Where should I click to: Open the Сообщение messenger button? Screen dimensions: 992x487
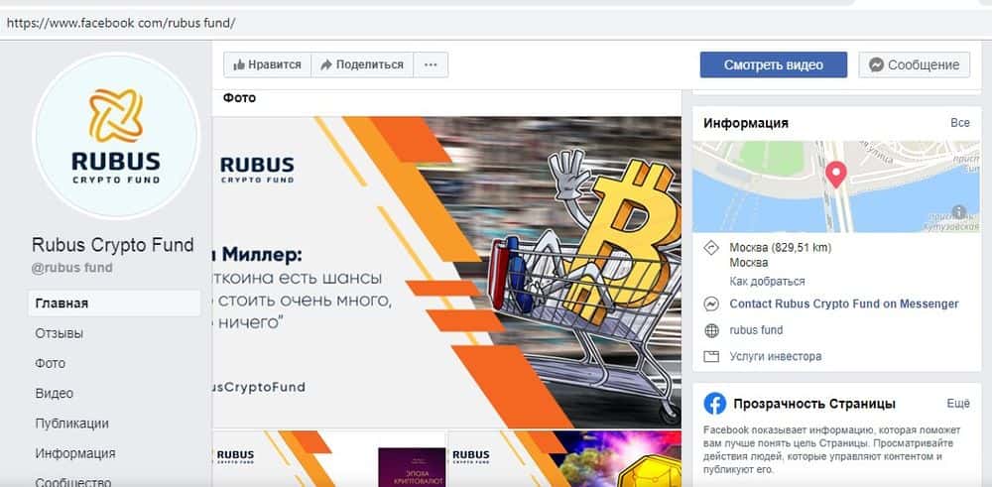coord(915,64)
